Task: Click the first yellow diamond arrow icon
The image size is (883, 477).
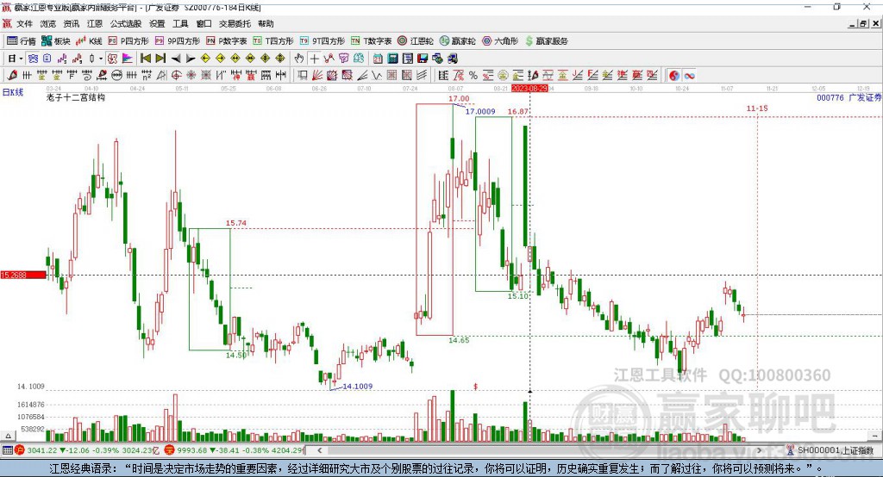Action: pos(205,59)
